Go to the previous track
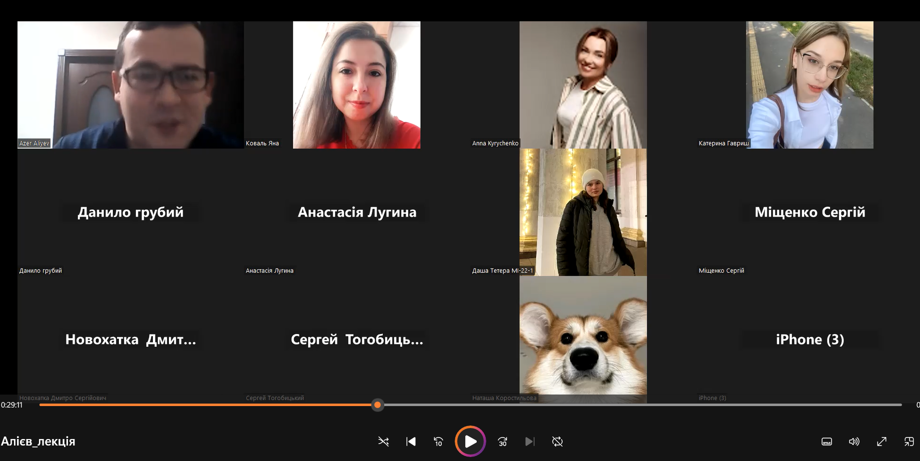This screenshot has height=461, width=920. click(411, 442)
